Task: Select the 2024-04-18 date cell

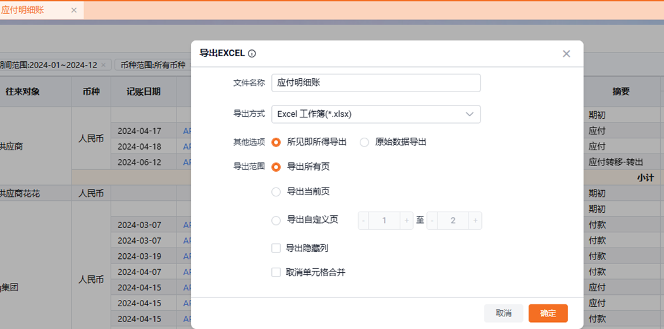Action: click(144, 147)
